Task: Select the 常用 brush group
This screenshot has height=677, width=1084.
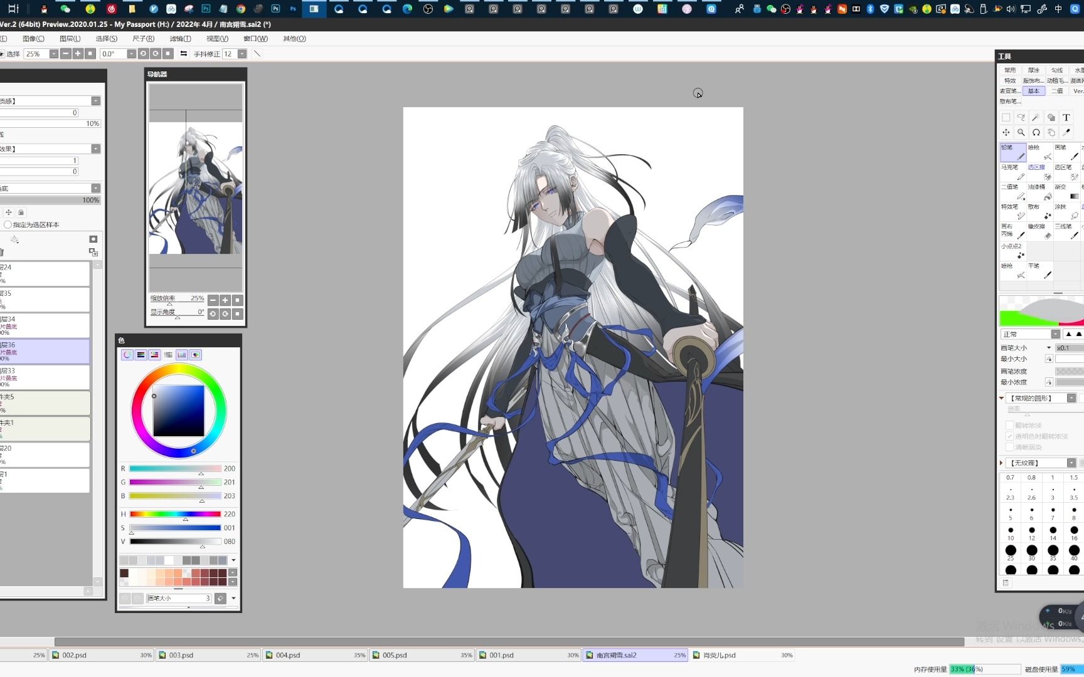Action: 1010,70
